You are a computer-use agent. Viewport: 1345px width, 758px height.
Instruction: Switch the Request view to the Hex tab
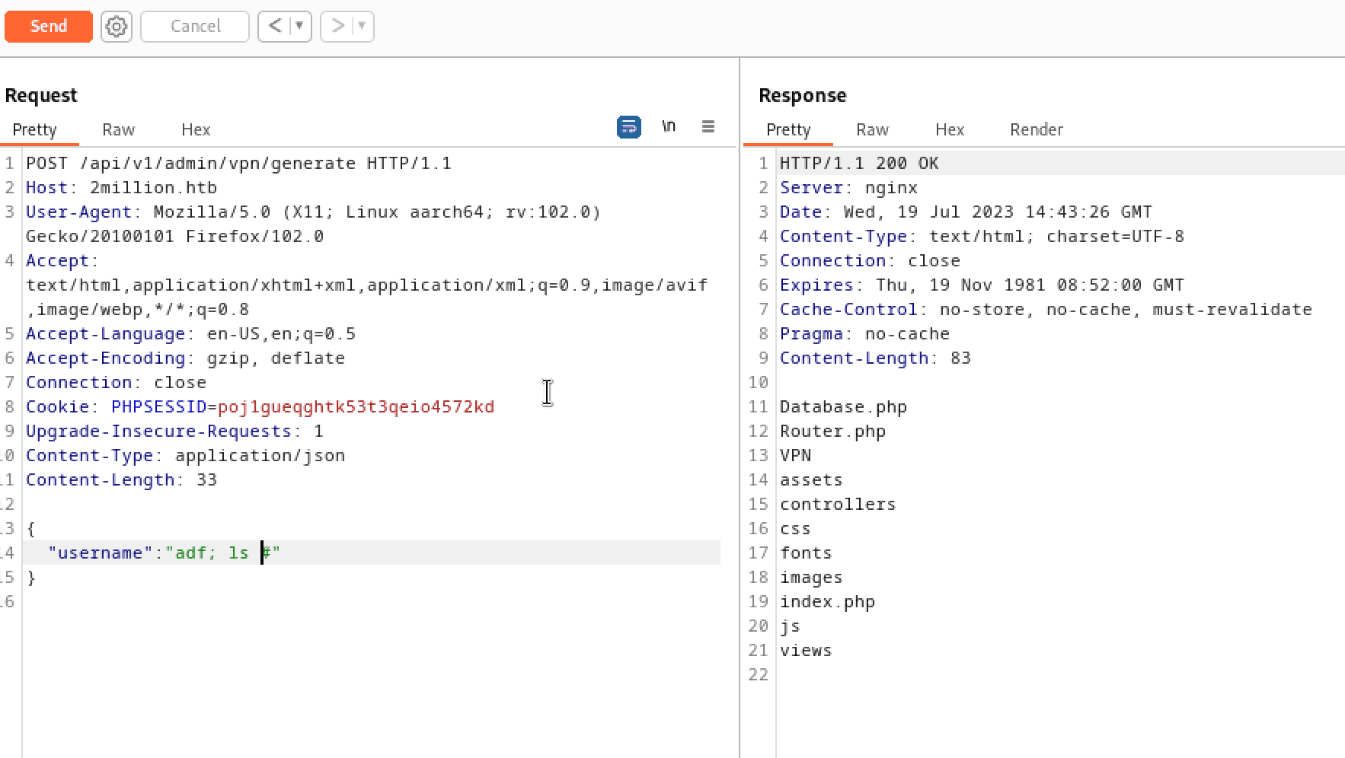(195, 129)
